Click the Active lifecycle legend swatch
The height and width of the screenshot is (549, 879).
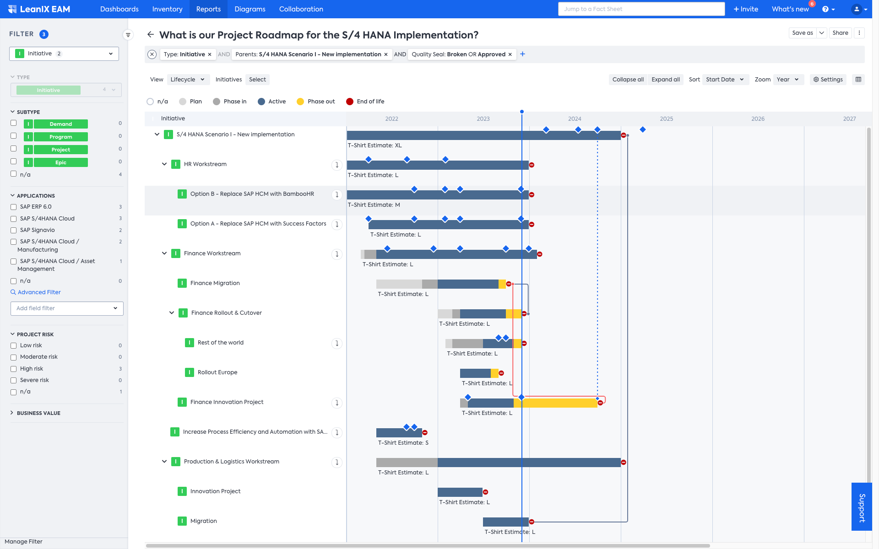[x=261, y=102]
